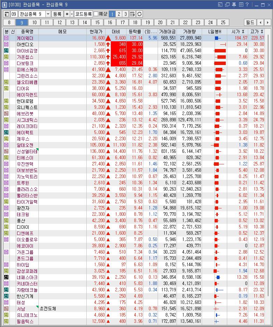Image resolution: width=273 pixels, height=327 pixels.
Task: Select stock 시그네틱스
Action: (x=27, y=120)
